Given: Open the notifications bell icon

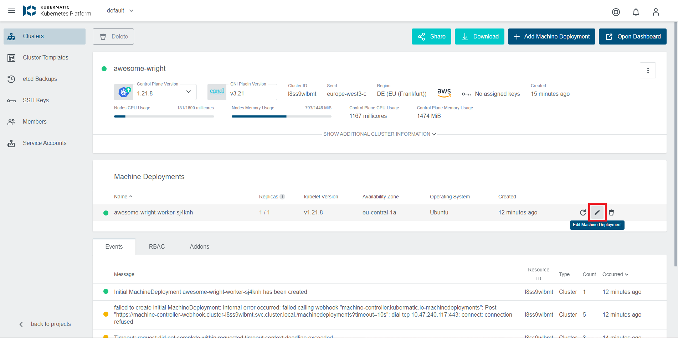Looking at the screenshot, I should pos(636,12).
